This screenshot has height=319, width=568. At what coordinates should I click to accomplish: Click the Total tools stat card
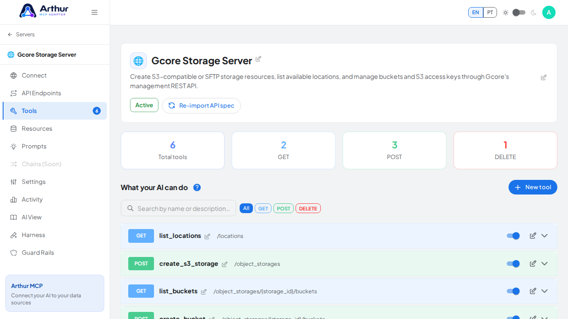click(173, 150)
